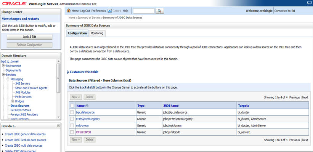
Task: Click top Previous pagination link
Action: tap(294, 98)
